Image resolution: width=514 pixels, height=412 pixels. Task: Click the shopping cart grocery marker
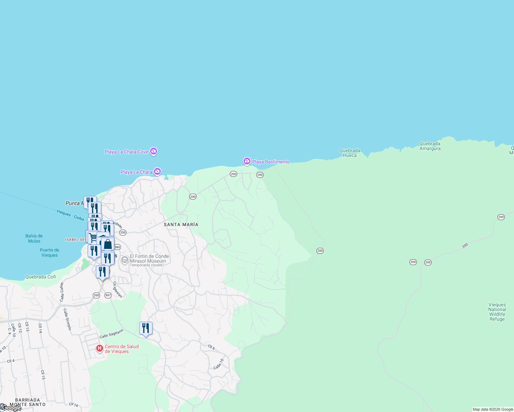tap(93, 237)
